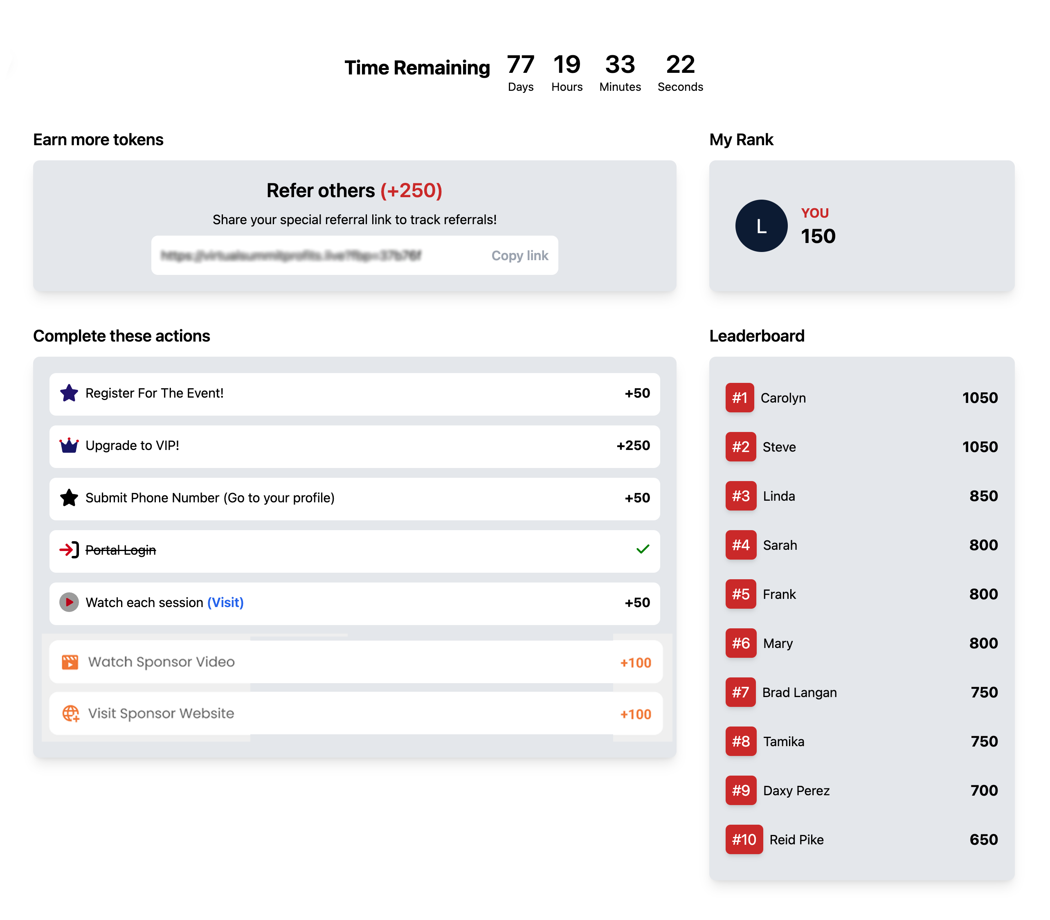
Task: Click the purple star Register icon
Action: pyautogui.click(x=69, y=393)
